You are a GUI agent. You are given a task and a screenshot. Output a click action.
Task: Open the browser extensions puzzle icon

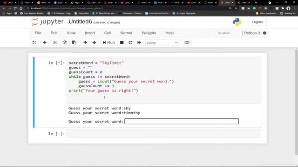(x=283, y=8)
